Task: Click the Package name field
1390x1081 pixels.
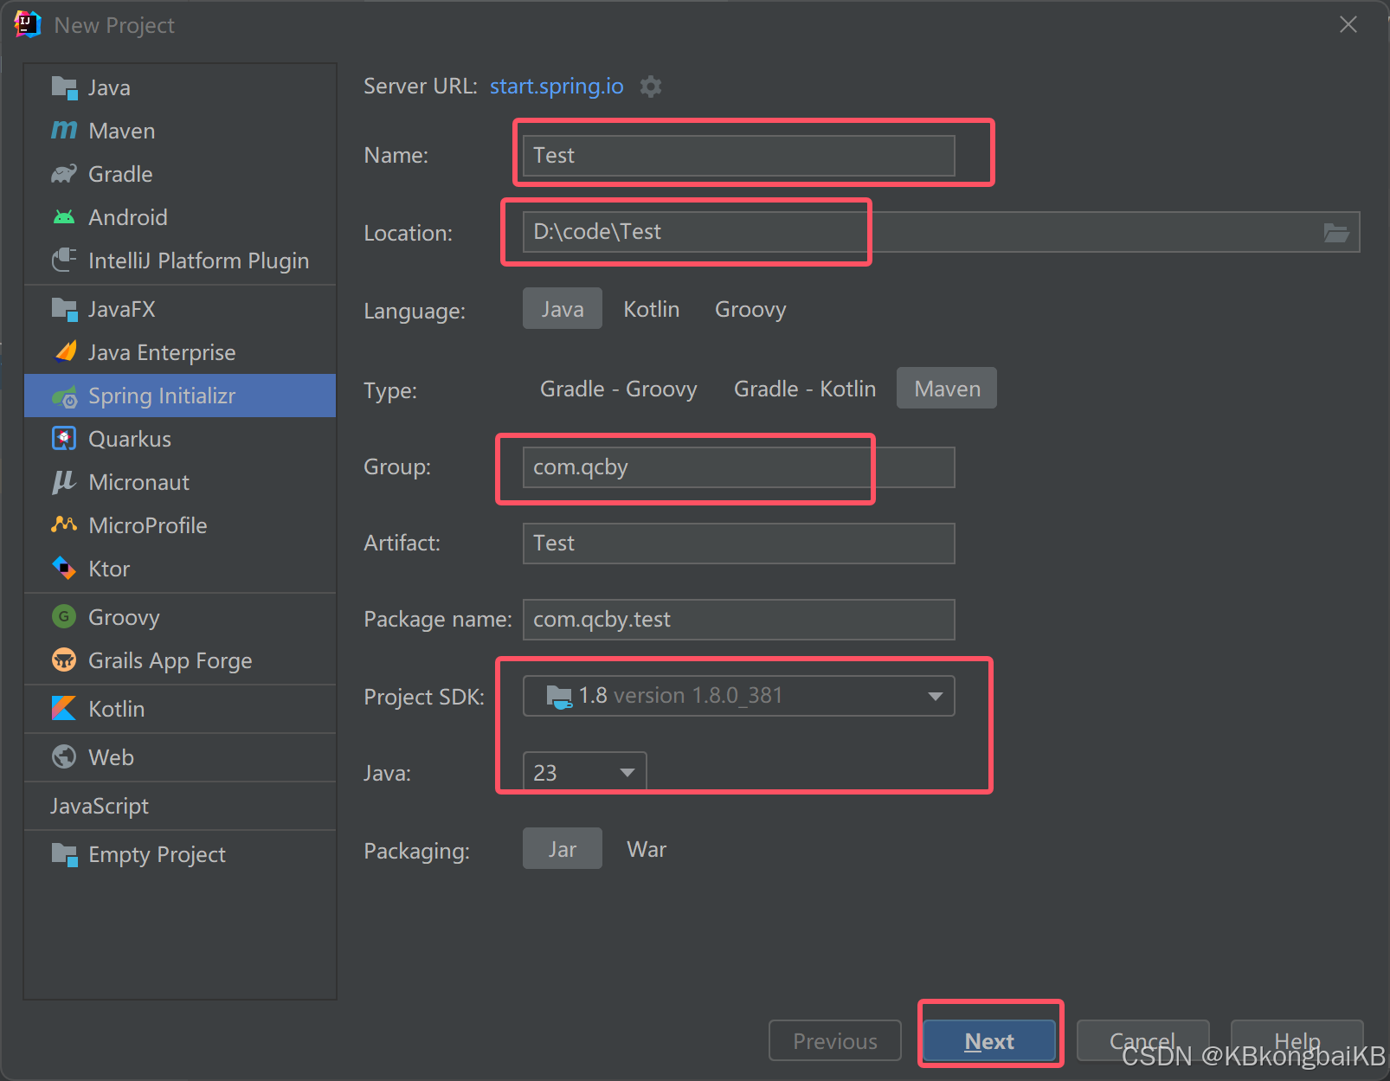Action: click(739, 620)
